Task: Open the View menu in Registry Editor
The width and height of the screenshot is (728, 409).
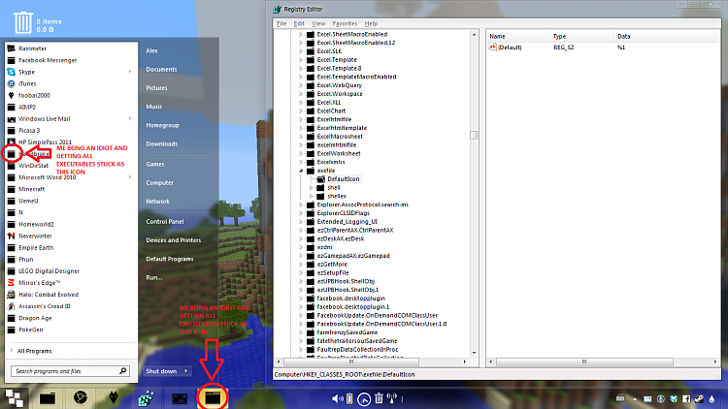Action: click(x=318, y=23)
